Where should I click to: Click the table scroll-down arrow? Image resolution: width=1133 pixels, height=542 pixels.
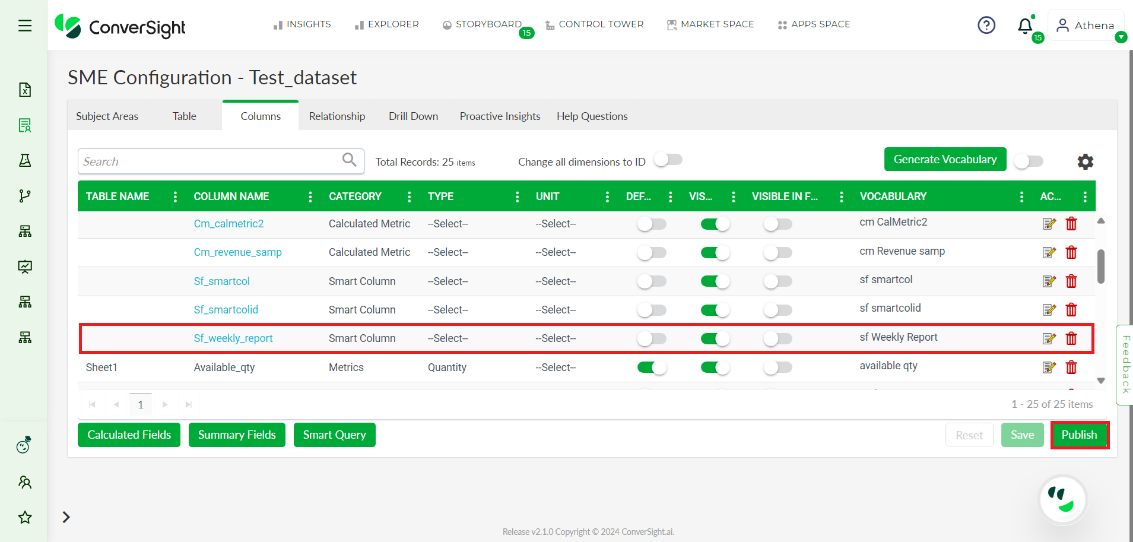coord(1101,381)
